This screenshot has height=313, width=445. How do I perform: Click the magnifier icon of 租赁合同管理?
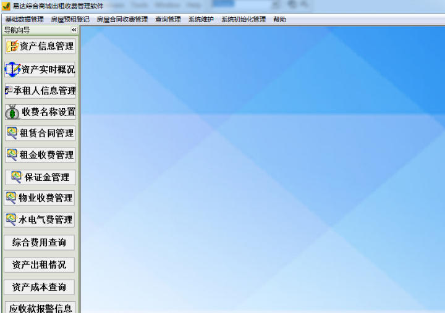click(x=12, y=133)
